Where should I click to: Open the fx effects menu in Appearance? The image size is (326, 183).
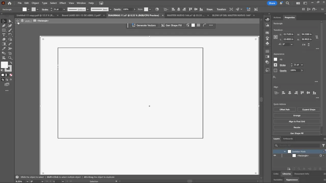275,77
